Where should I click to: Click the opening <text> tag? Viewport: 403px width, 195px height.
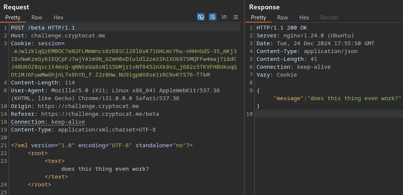[54, 161]
